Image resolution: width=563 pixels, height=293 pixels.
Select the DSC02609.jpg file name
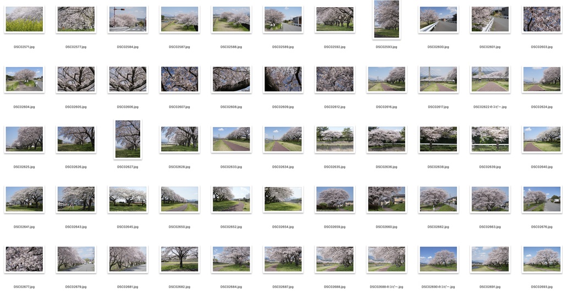283,107
